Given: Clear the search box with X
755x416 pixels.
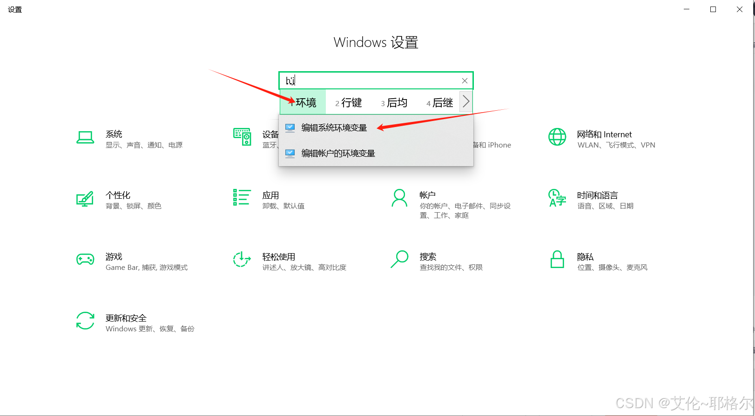Looking at the screenshot, I should [465, 81].
